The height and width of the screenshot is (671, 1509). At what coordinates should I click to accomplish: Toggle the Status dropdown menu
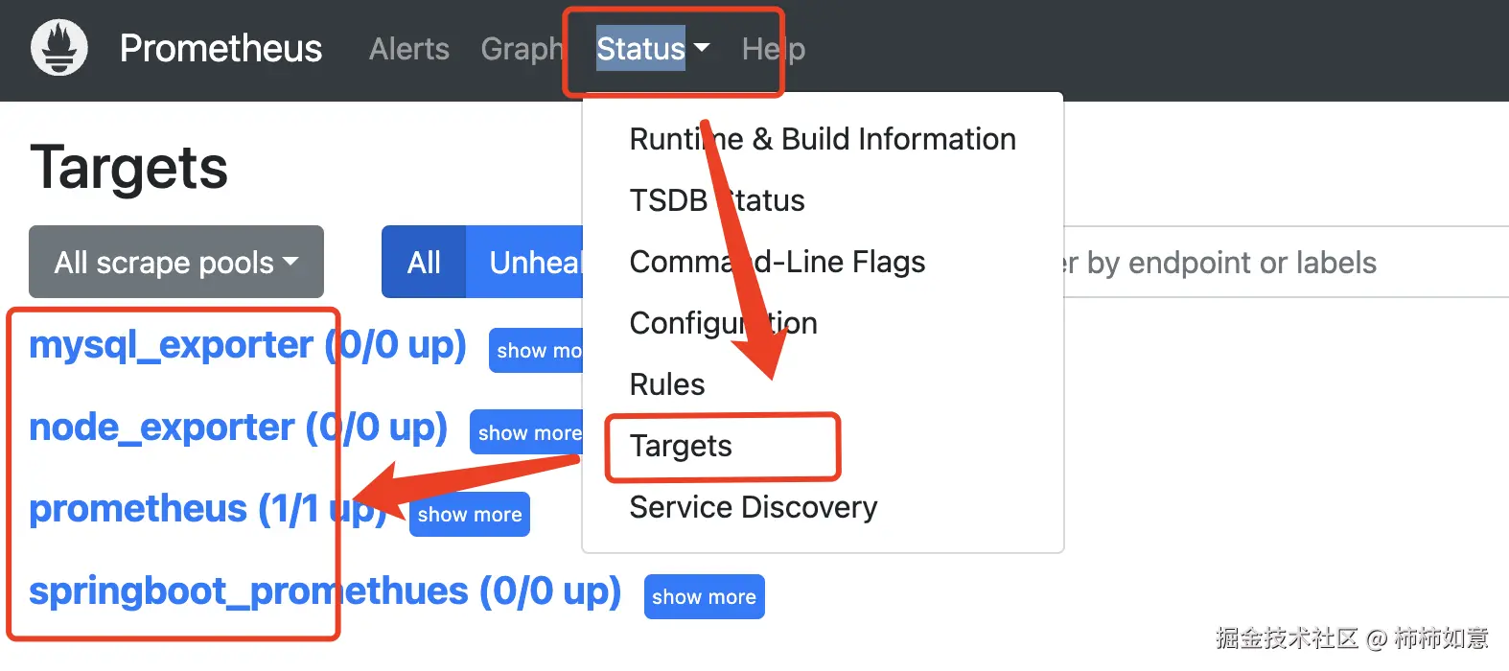tap(652, 49)
